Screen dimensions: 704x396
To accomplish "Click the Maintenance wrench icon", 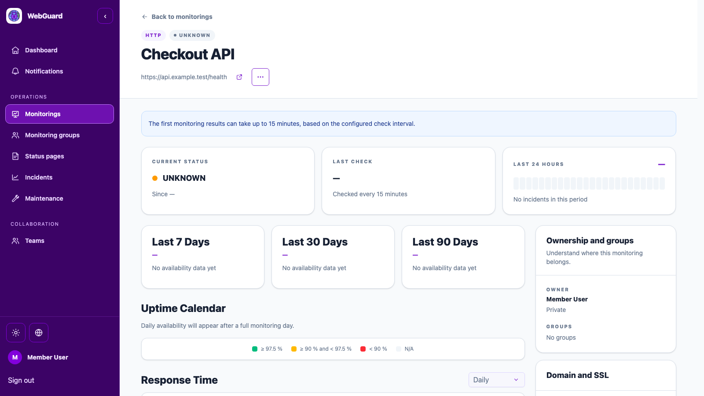I will (x=15, y=198).
